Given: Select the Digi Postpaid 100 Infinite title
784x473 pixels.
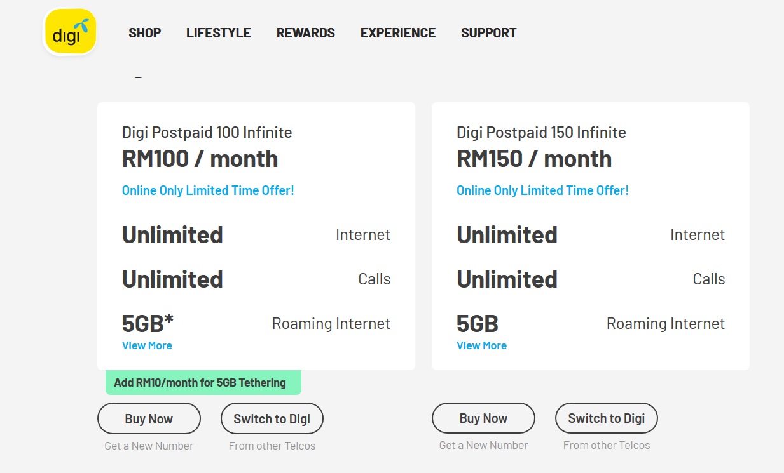Looking at the screenshot, I should coord(207,133).
